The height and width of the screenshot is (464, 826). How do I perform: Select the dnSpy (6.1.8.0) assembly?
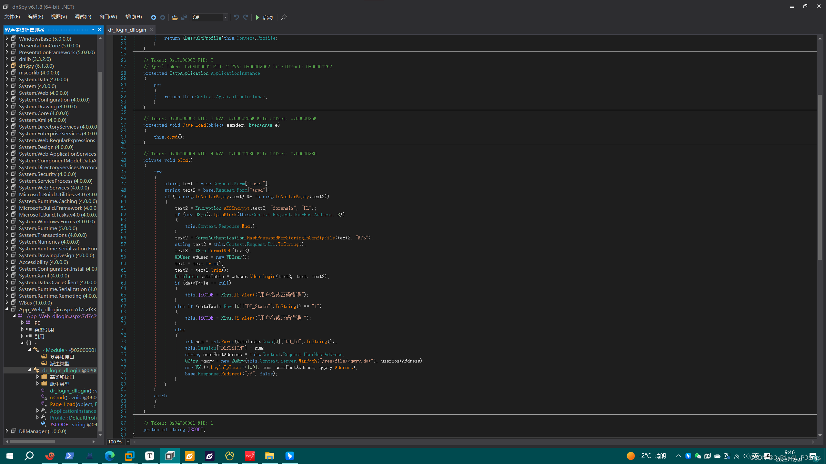[x=36, y=66]
